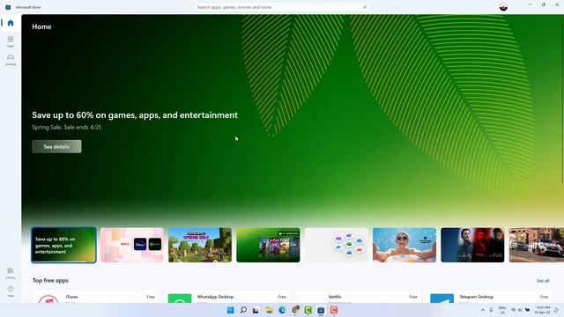Open the Netflix app card

pyautogui.click(x=358, y=297)
